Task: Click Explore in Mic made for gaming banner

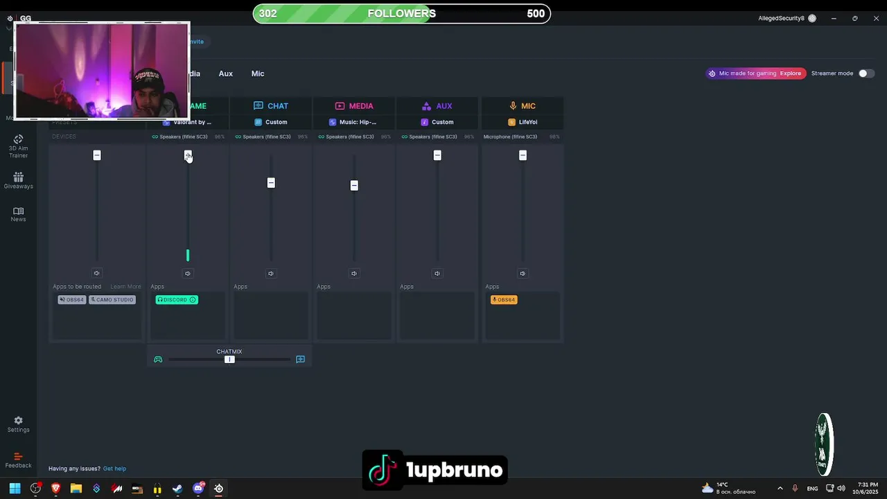Action: 791,73
